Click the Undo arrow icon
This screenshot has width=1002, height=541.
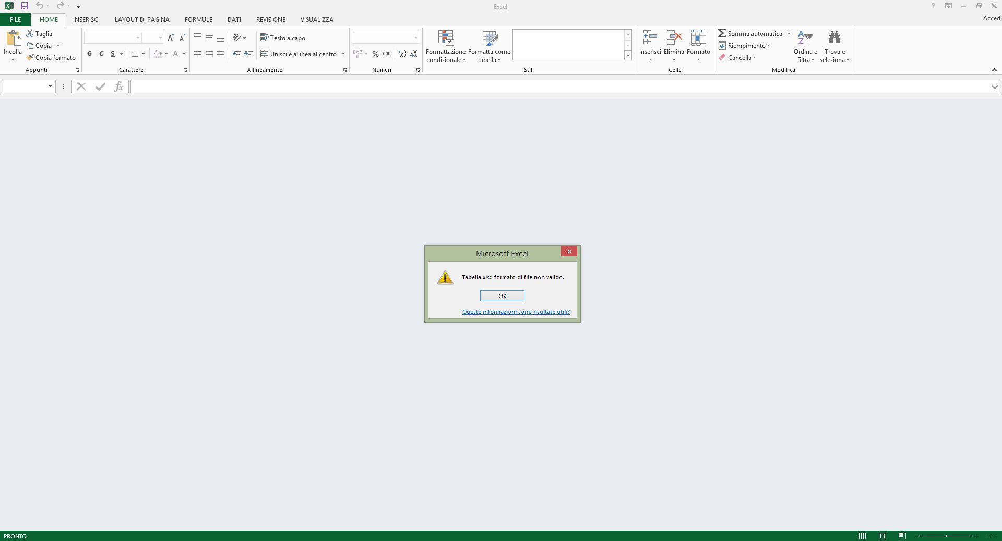pyautogui.click(x=39, y=6)
